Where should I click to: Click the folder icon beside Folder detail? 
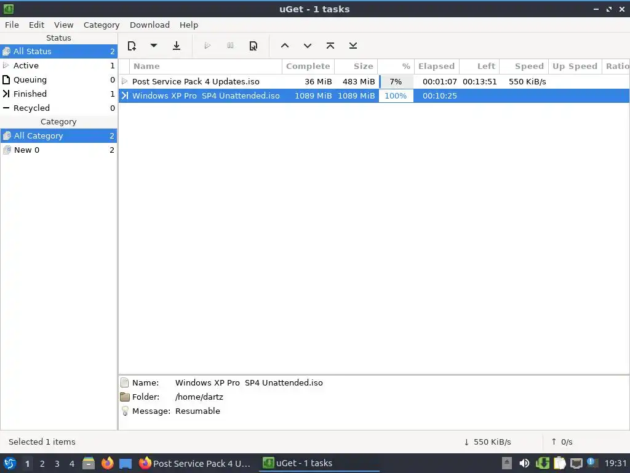pyautogui.click(x=125, y=397)
